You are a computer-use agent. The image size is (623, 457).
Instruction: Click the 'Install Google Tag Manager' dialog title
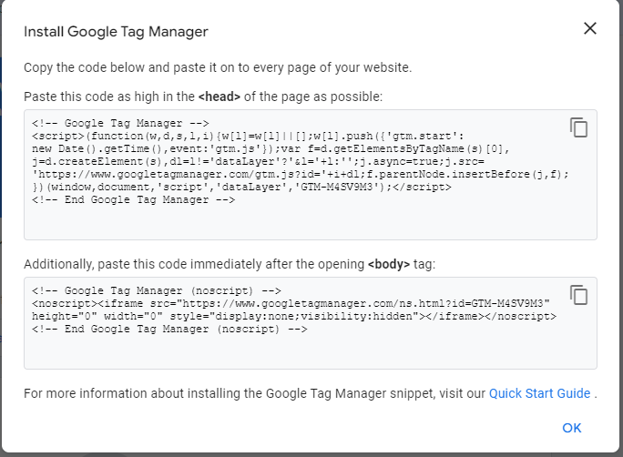coord(116,32)
